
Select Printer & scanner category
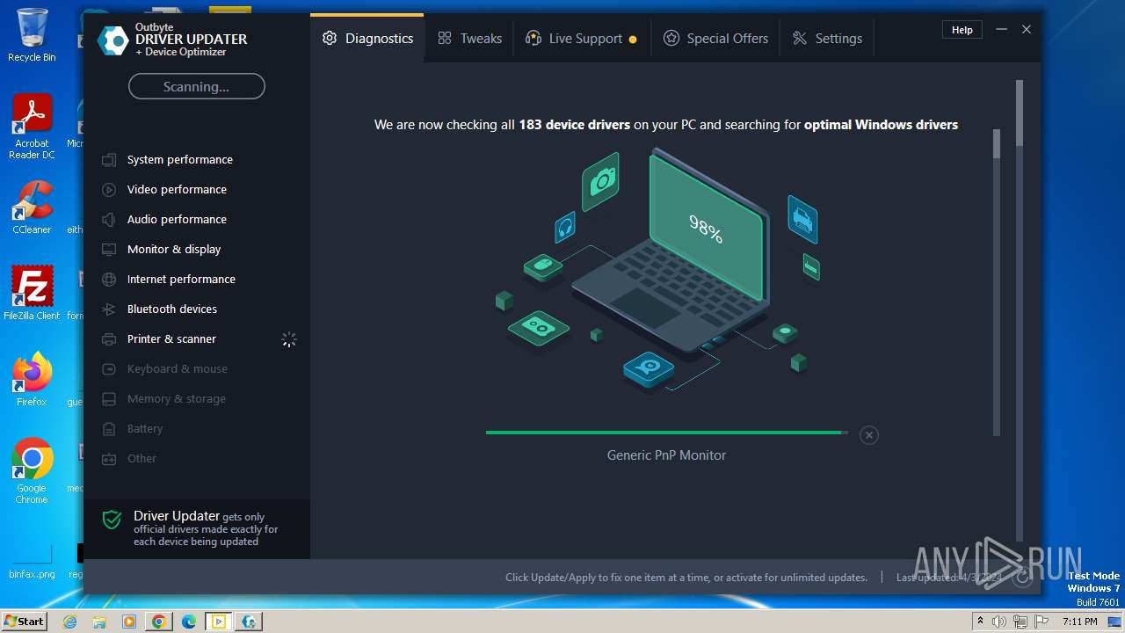(x=197, y=339)
